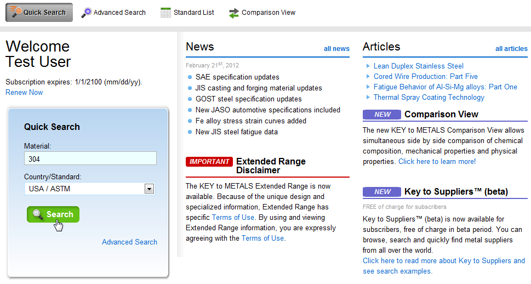Click NEW badge beside Comparison View heading

tap(381, 115)
